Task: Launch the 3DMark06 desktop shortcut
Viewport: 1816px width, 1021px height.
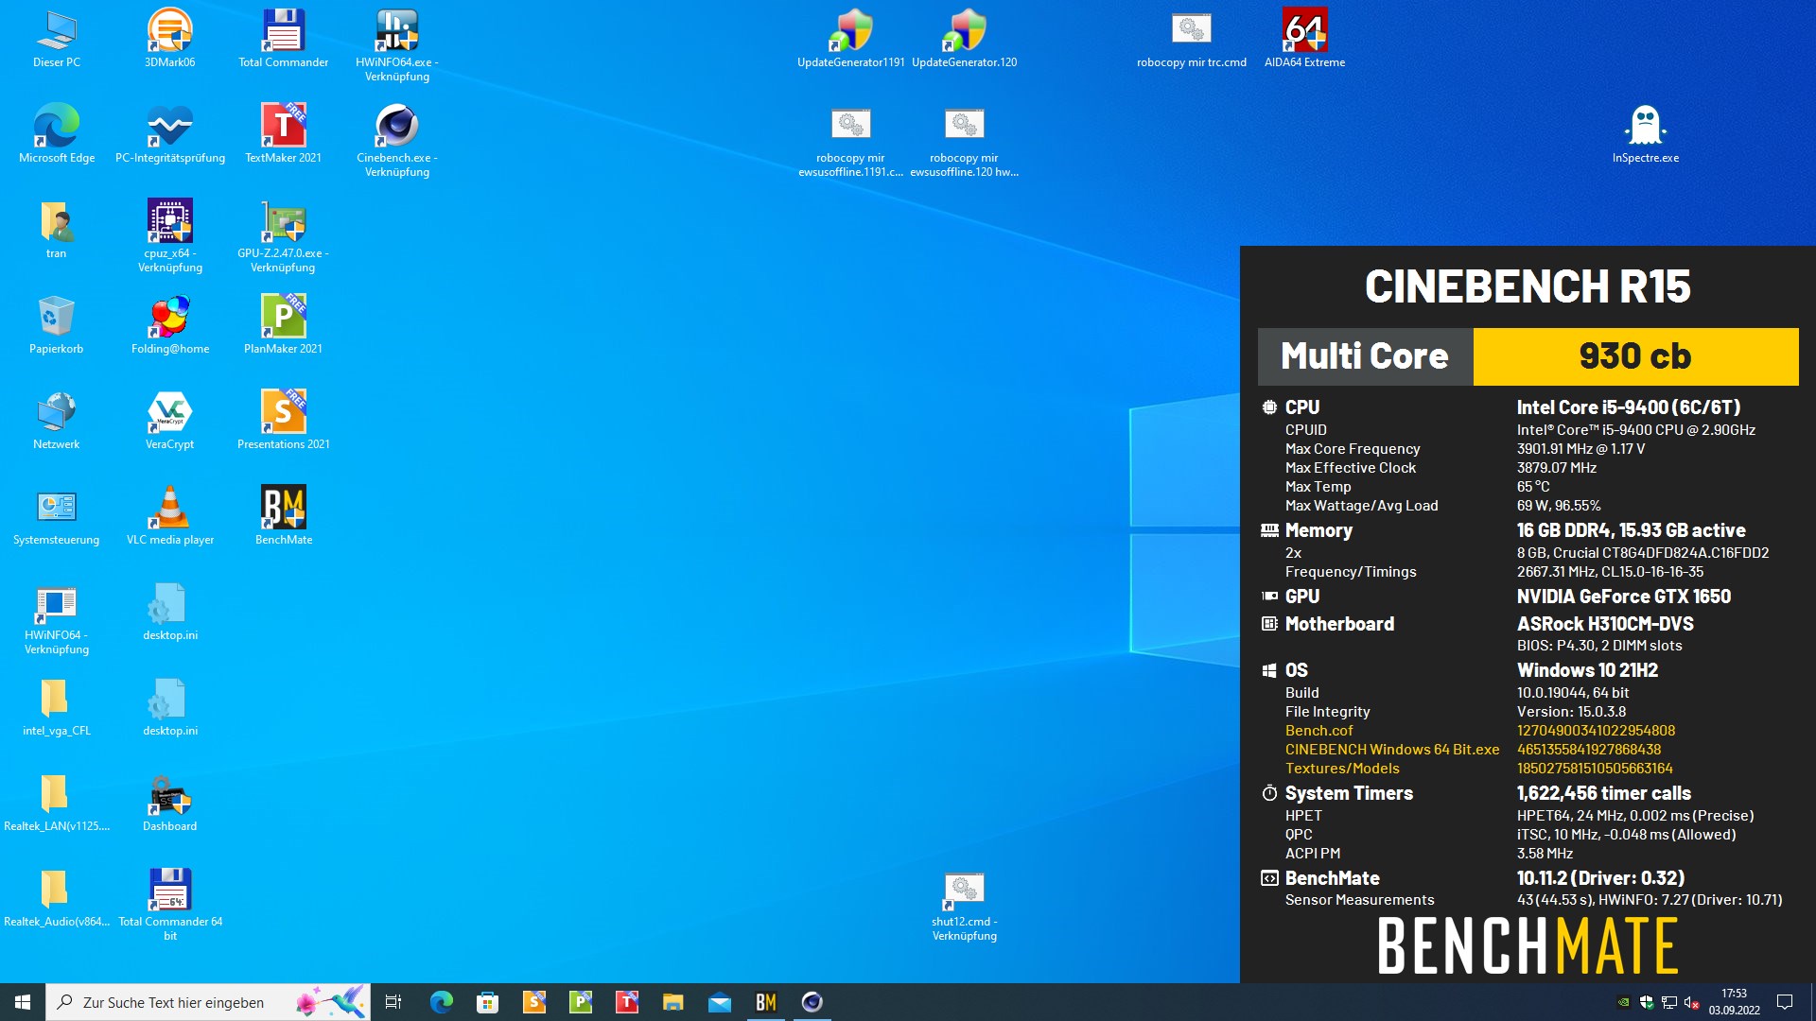Action: point(170,39)
